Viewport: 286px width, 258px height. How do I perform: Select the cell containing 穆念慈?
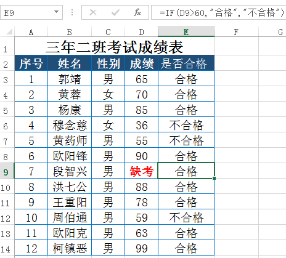click(70, 125)
